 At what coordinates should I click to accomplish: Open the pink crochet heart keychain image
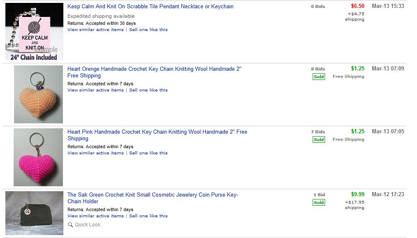[38, 157]
